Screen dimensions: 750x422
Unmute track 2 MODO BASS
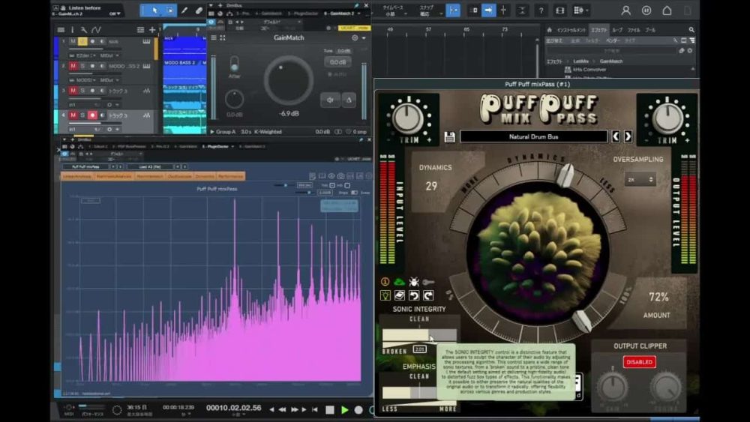coord(73,66)
